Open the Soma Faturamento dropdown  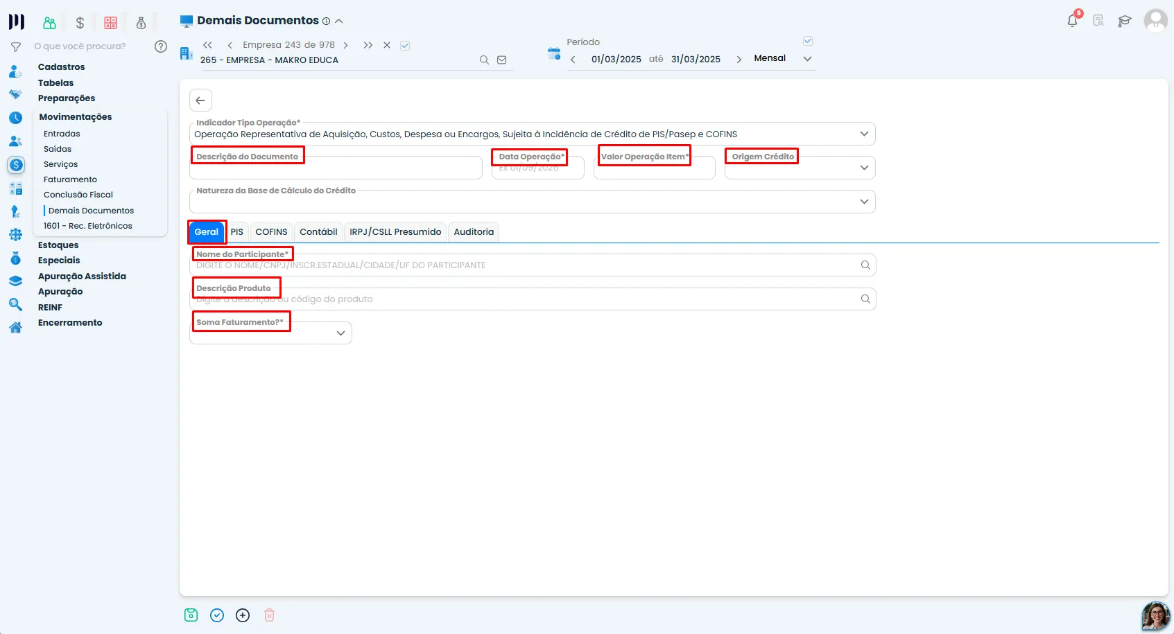coord(340,333)
